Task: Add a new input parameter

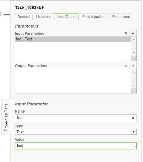Action: point(133,33)
